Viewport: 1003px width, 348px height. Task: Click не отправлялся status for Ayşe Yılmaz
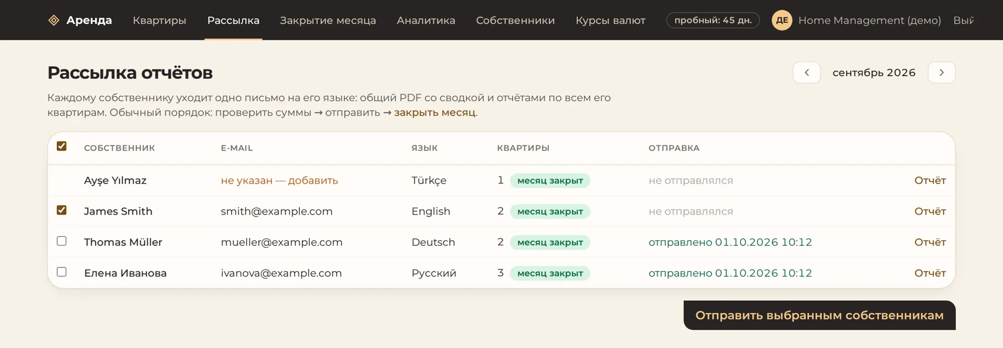(690, 181)
